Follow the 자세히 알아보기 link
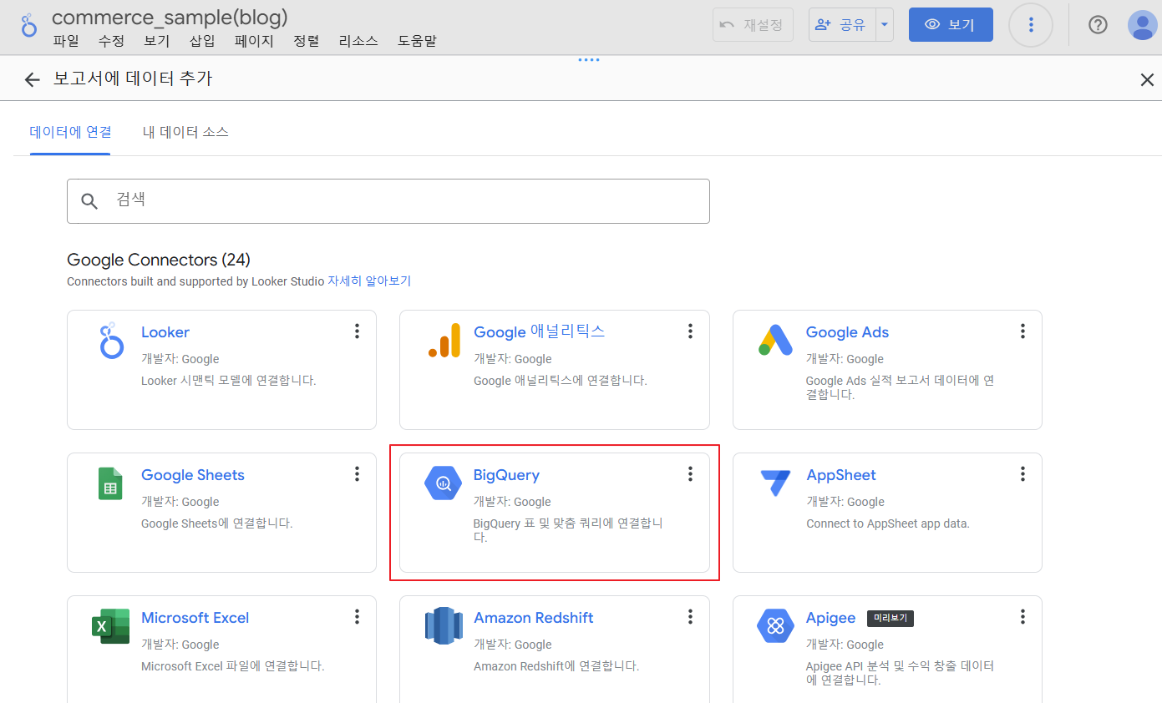This screenshot has height=703, width=1162. tap(369, 281)
